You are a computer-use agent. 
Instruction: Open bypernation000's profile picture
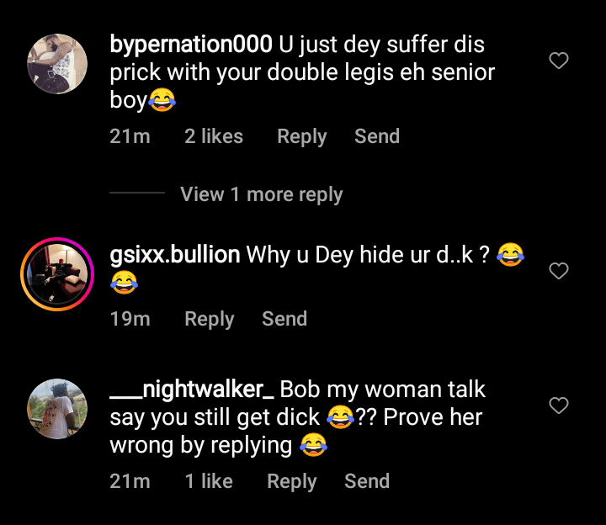58,65
